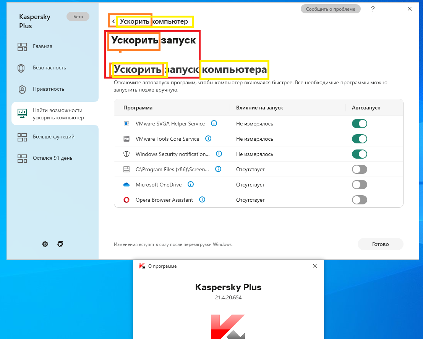Enable autostart for Opera Browser Assistant

(360, 200)
